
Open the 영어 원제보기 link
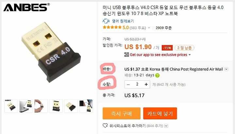point(123,21)
